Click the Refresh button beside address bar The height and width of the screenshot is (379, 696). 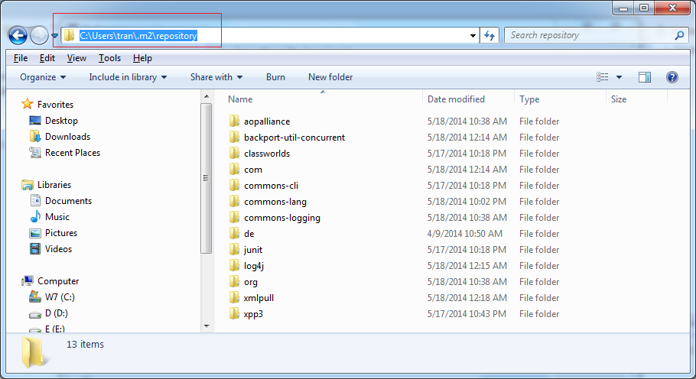(x=489, y=35)
